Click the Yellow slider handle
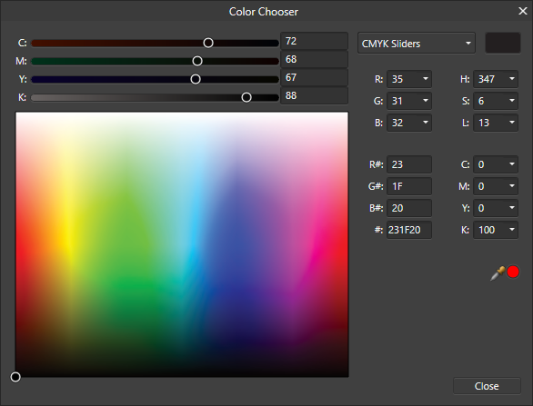Screen dimensions: 533x406 point(196,79)
